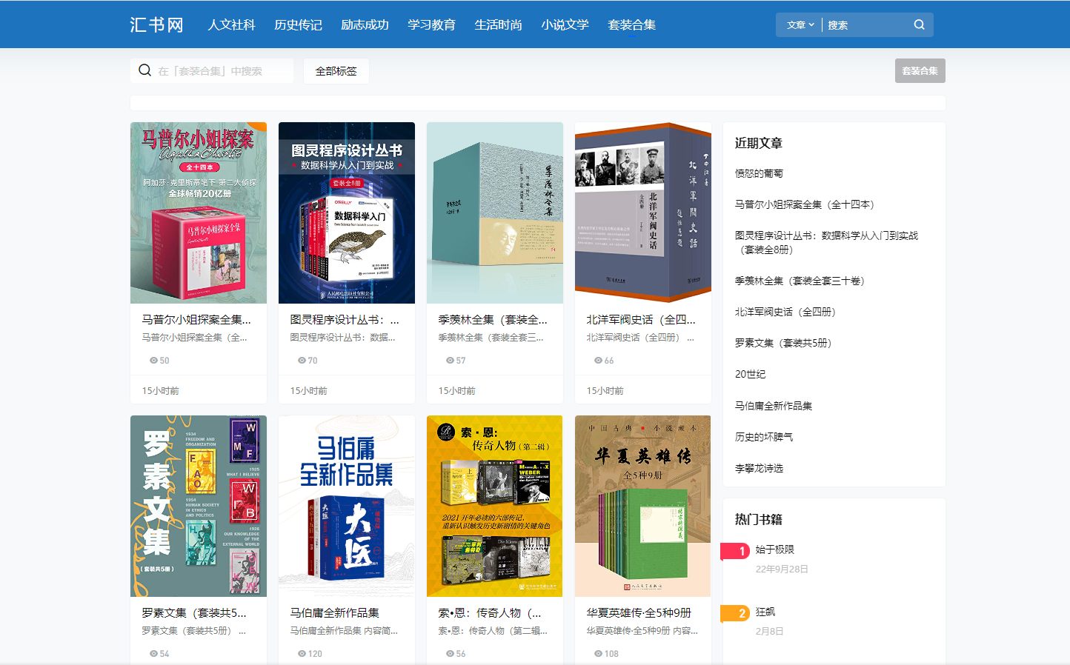The image size is (1070, 665).
Task: Click the view count icon showing 66
Action: [598, 361]
